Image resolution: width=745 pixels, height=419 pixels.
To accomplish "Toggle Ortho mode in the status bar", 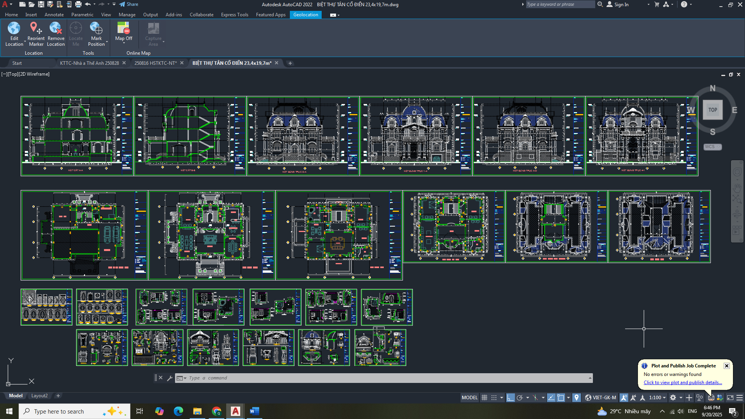I will click(x=510, y=398).
